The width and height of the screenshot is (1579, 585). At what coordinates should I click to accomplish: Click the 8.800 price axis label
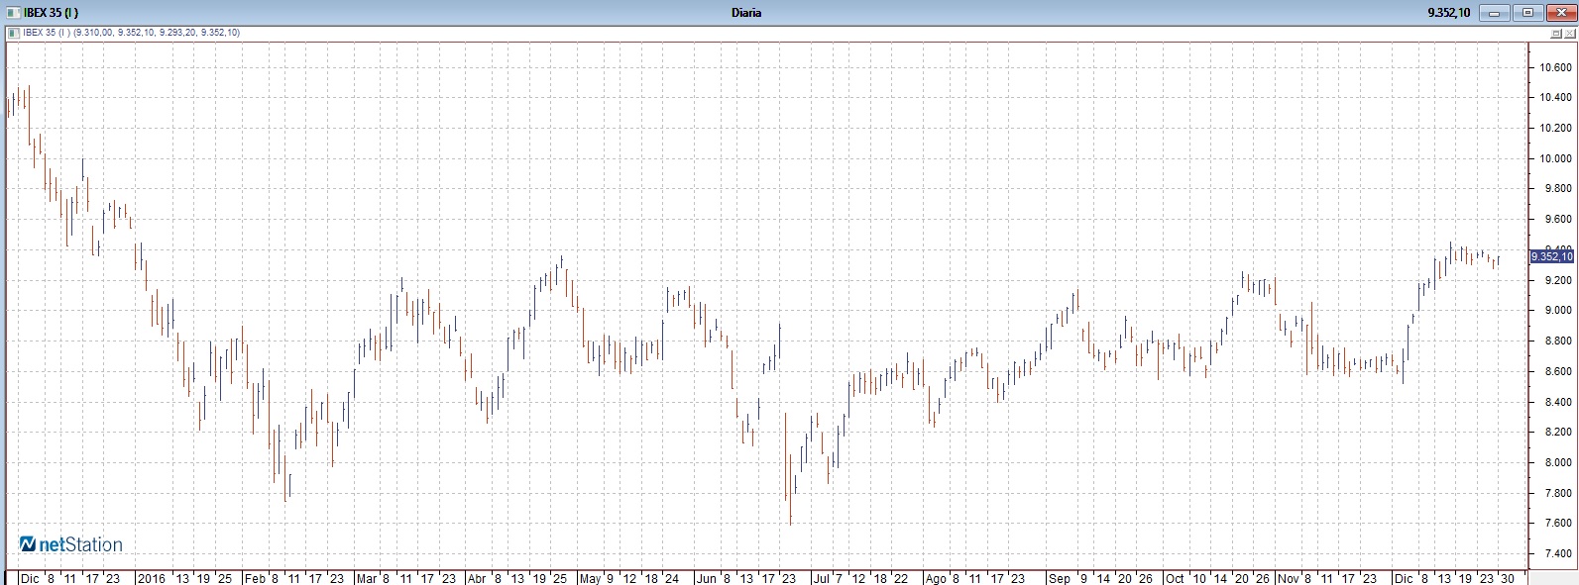click(1559, 341)
